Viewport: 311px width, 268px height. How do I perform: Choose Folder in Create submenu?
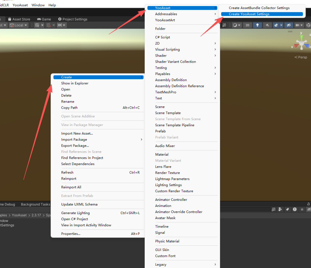click(x=182, y=29)
